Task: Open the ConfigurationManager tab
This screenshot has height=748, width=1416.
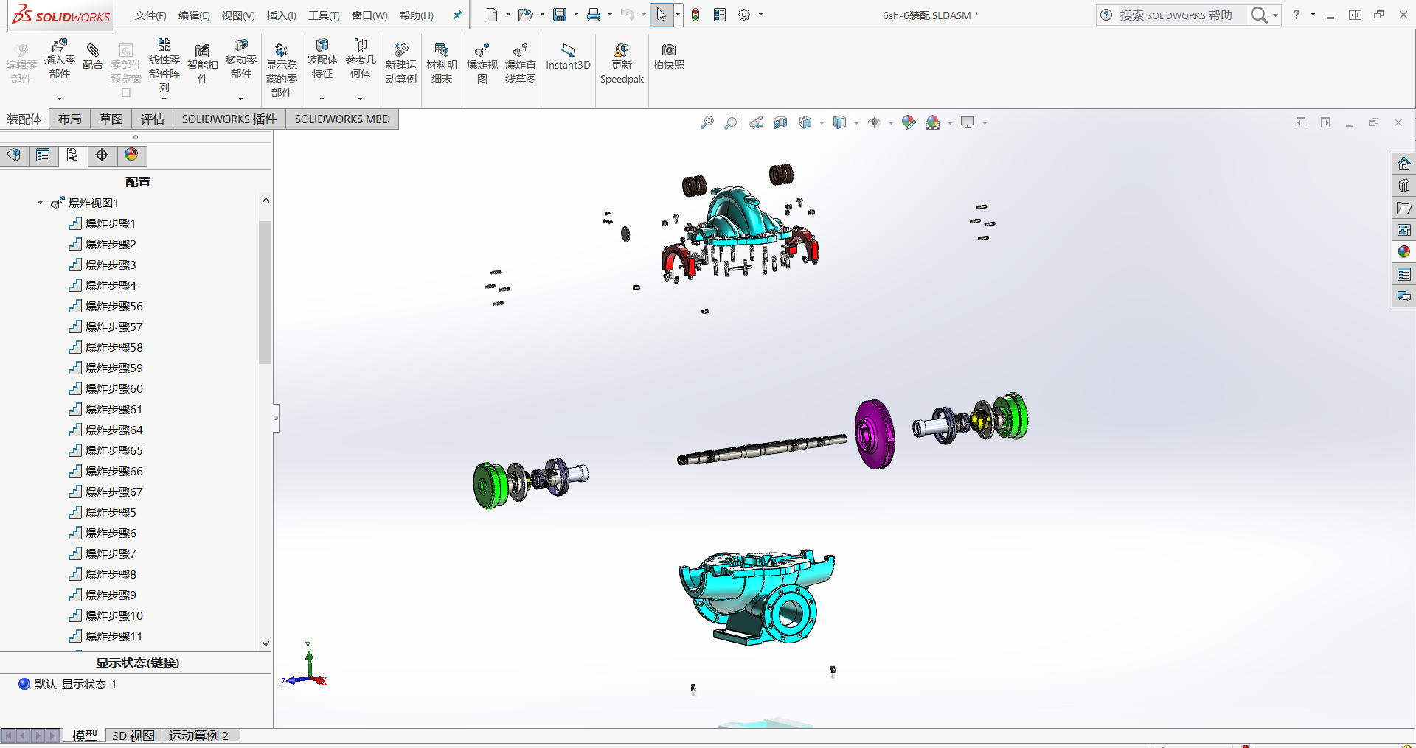Action: pyautogui.click(x=72, y=155)
